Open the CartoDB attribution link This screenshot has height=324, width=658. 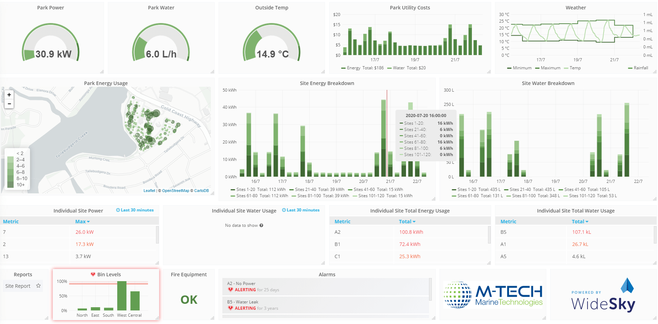[201, 191]
